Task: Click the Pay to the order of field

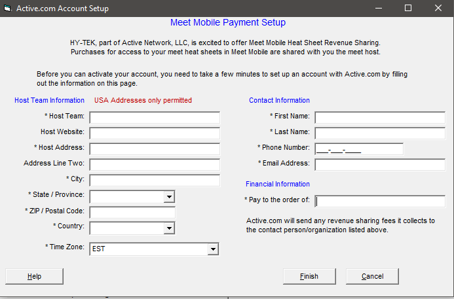Action: [380, 202]
